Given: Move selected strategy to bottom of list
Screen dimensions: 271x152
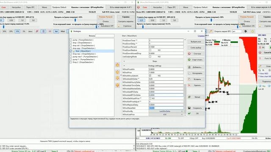Looking at the screenshot, I should click(x=117, y=85).
